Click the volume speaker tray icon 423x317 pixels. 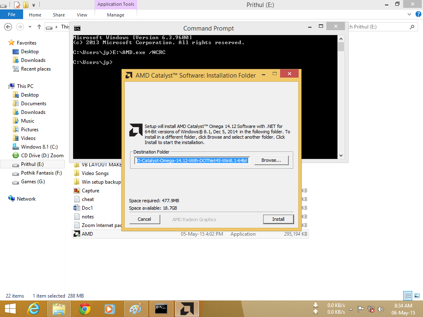click(x=380, y=309)
